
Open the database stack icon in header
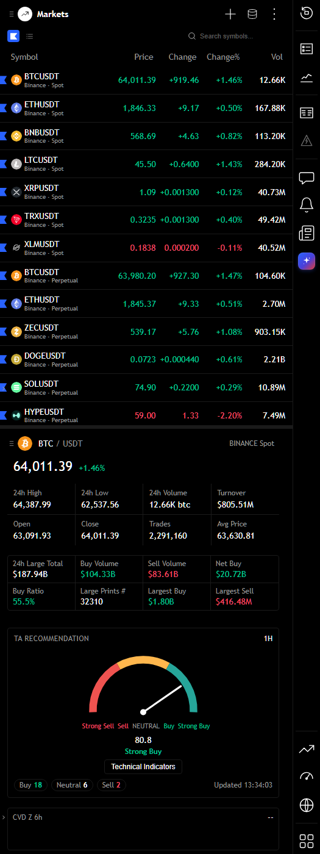252,14
